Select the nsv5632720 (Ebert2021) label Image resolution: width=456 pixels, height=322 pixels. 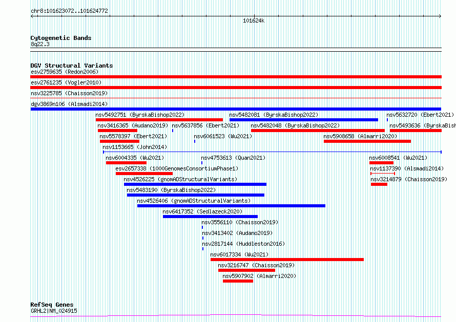tap(420, 115)
